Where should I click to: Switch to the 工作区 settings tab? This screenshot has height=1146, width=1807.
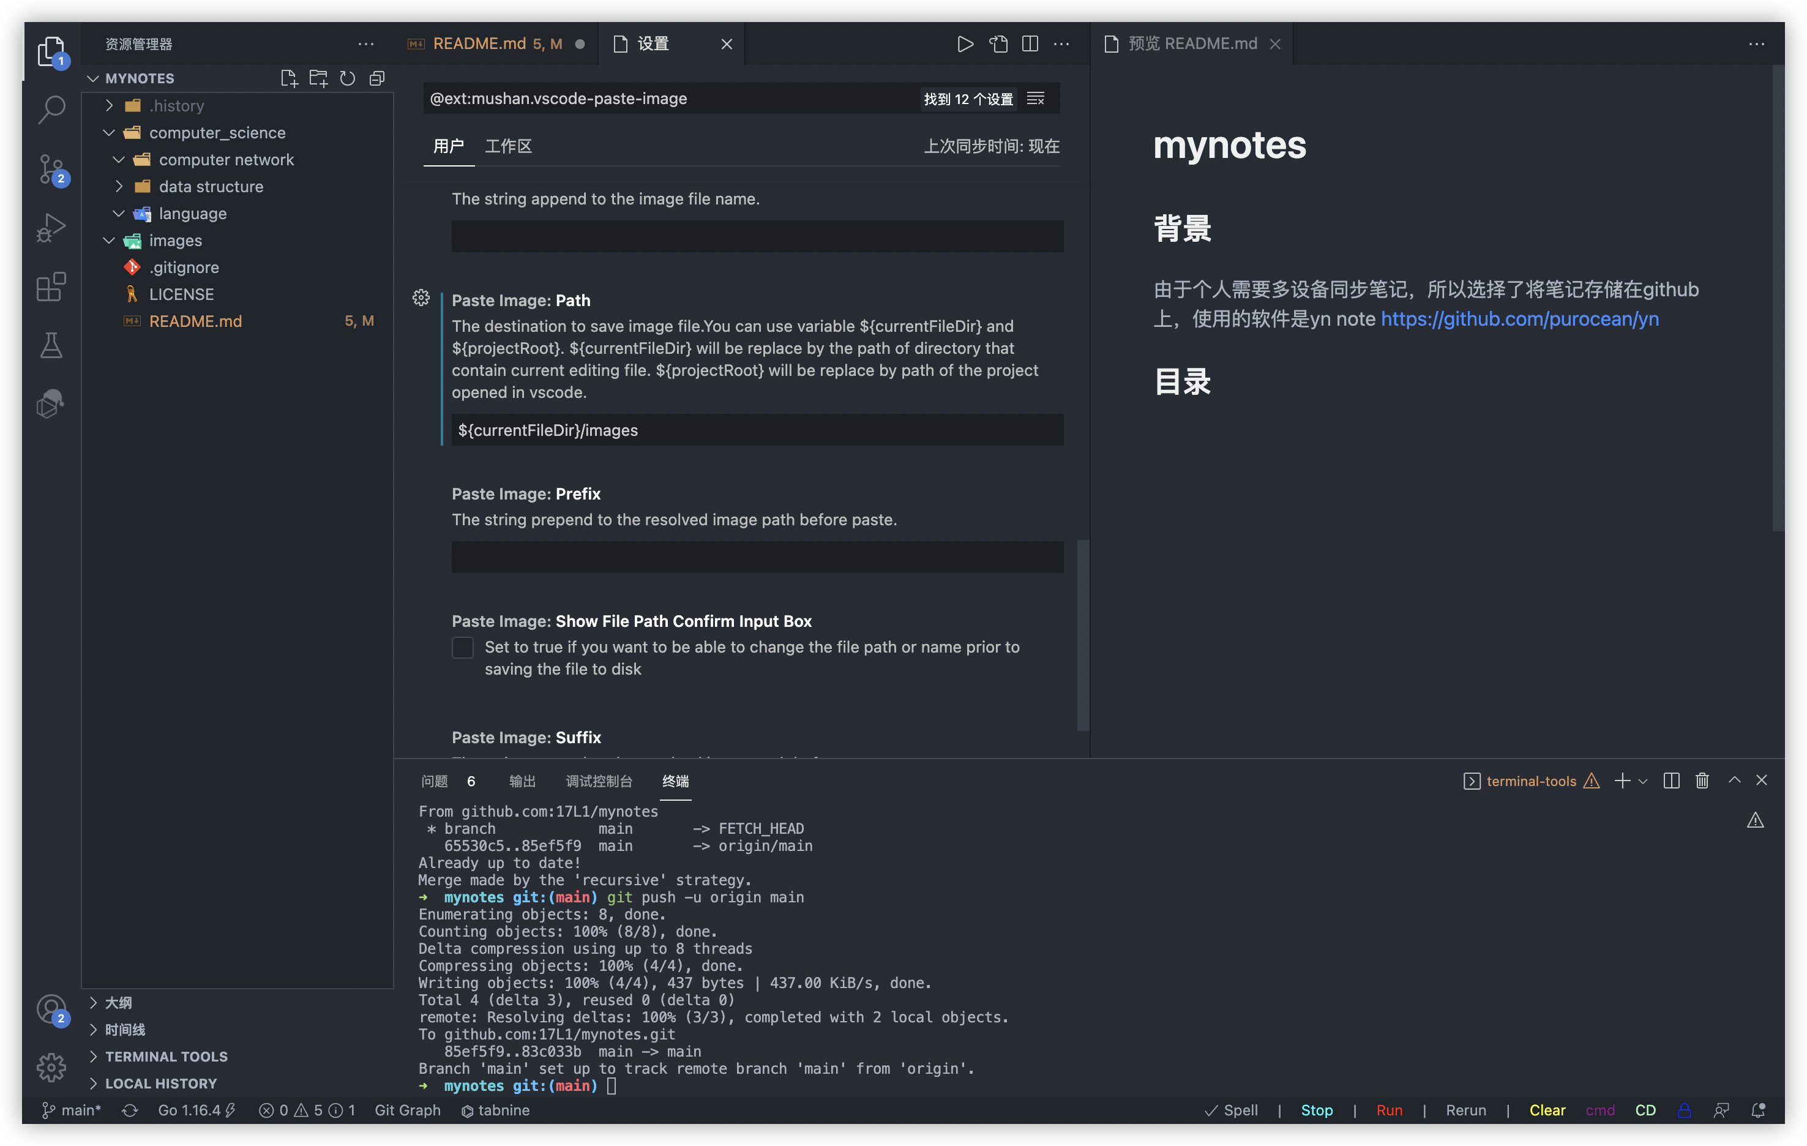click(508, 146)
